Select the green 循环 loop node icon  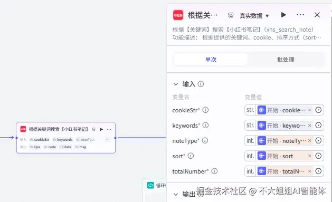pyautogui.click(x=150, y=185)
